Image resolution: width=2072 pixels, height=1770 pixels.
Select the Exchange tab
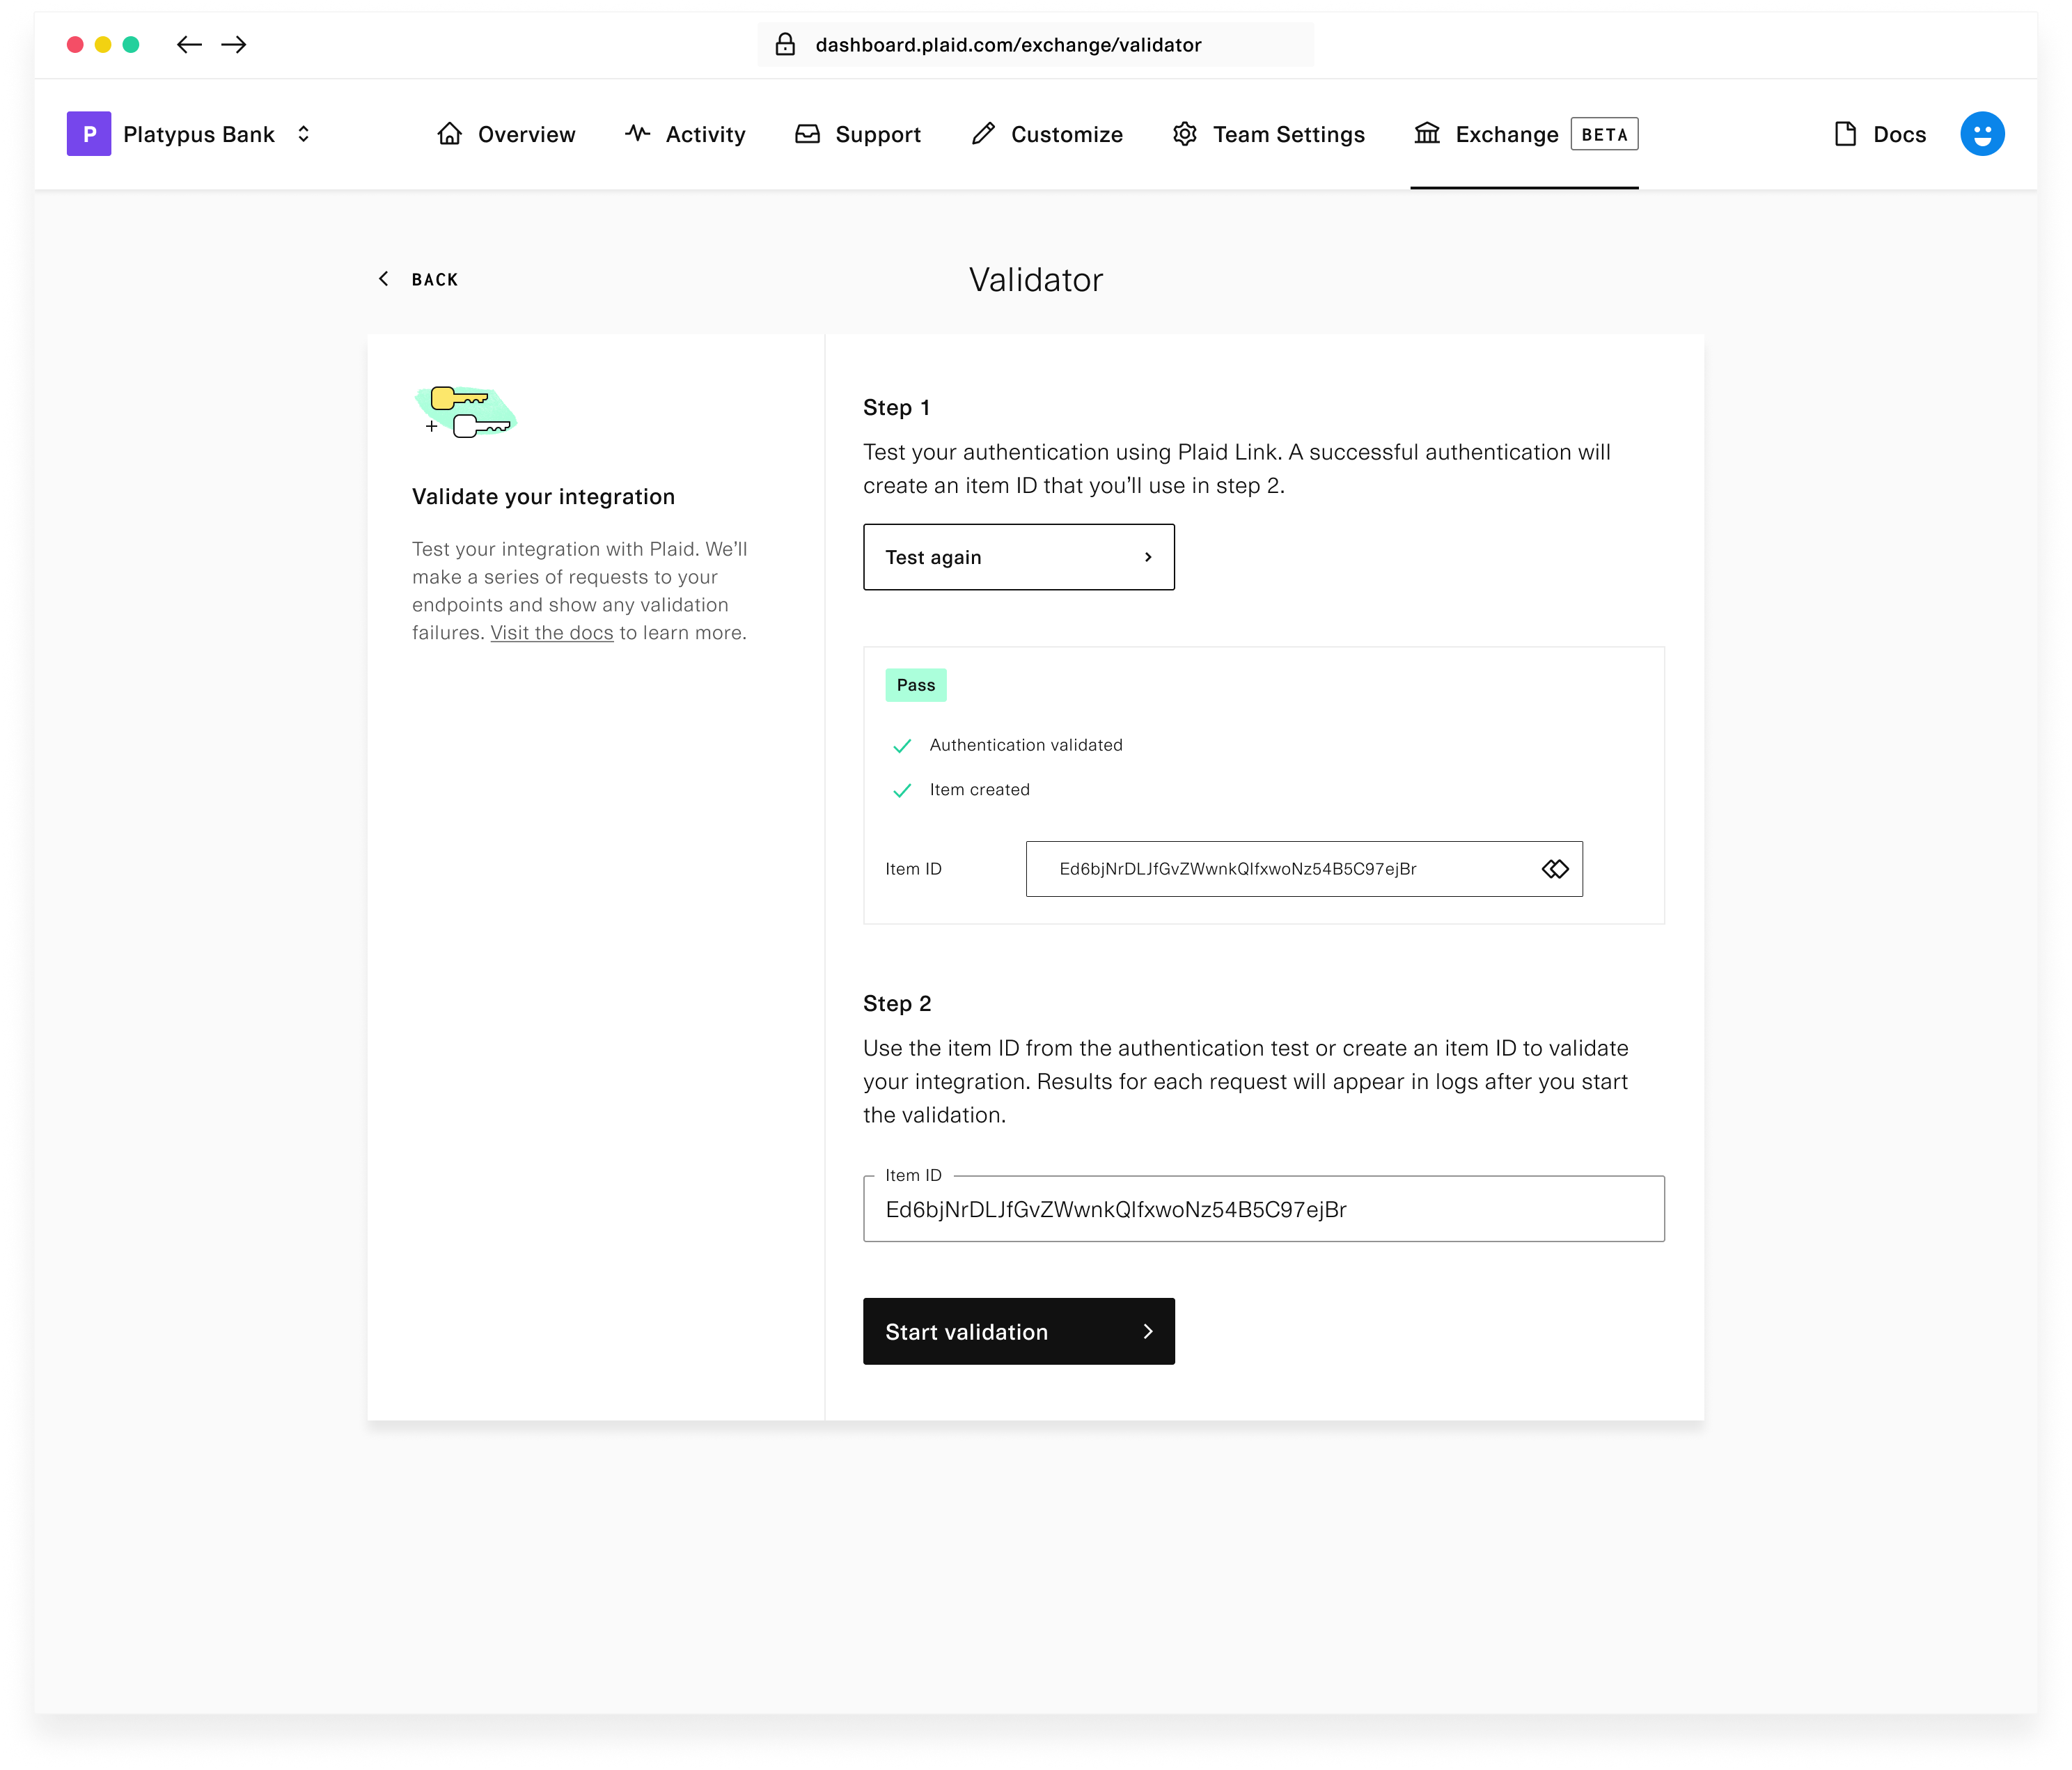[1525, 134]
